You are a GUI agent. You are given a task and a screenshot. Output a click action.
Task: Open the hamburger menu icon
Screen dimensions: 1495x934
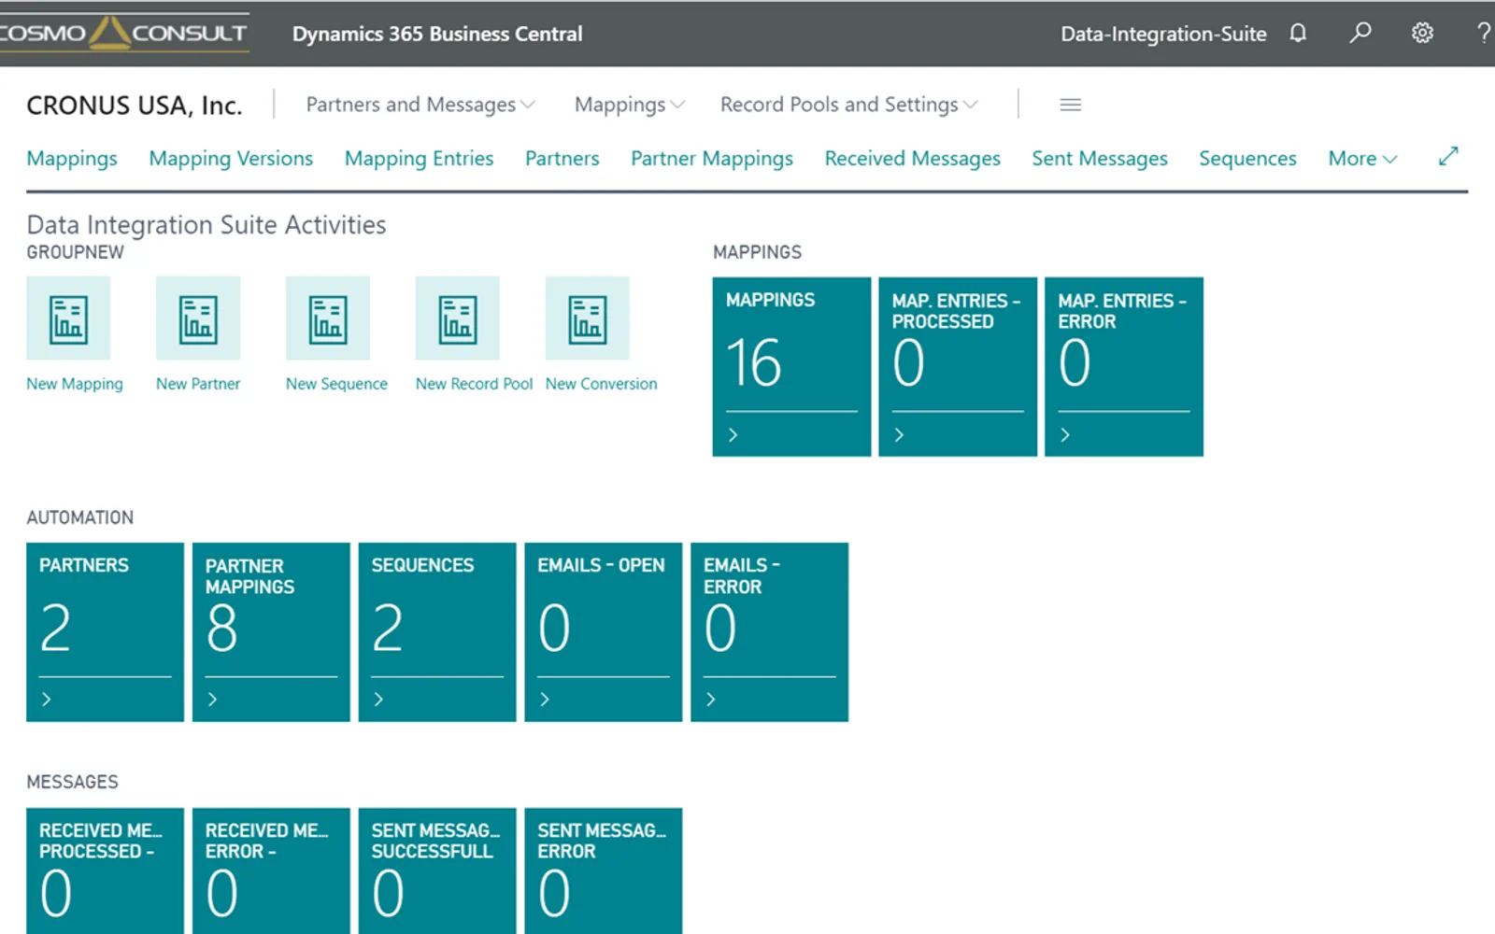point(1071,105)
